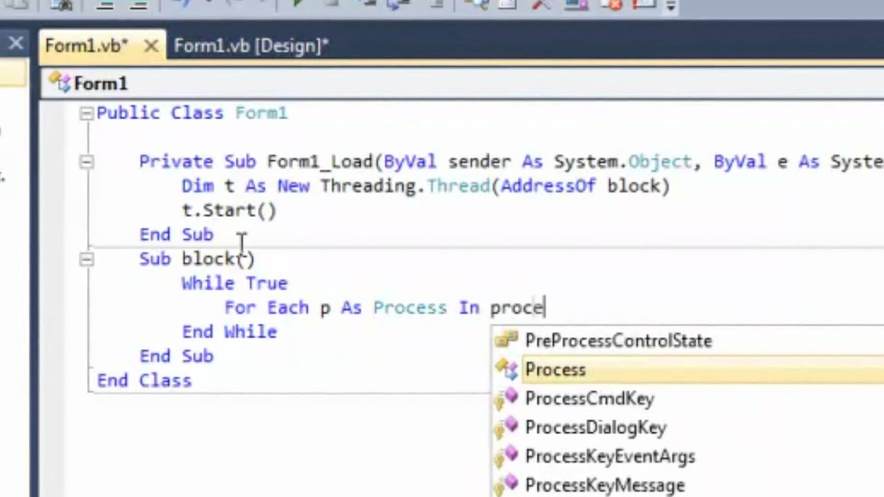The image size is (884, 497).
Task: Click the "End While" statement
Action: [229, 332]
